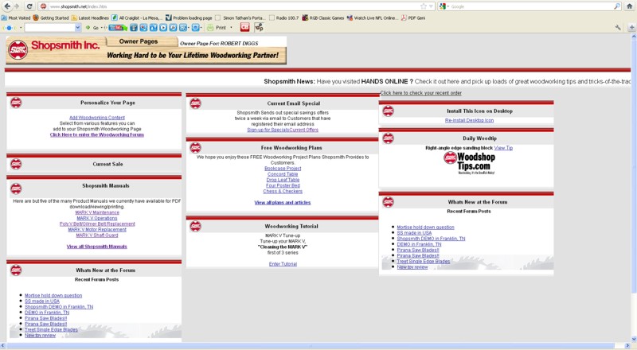Click the Print toolbar button

pos(217,28)
